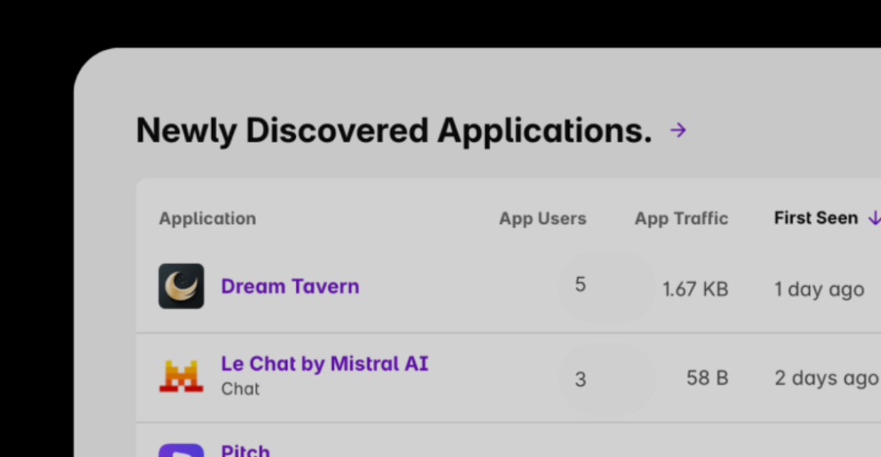Click the 2 days ago value
Image resolution: width=881 pixels, height=457 pixels.
826,379
